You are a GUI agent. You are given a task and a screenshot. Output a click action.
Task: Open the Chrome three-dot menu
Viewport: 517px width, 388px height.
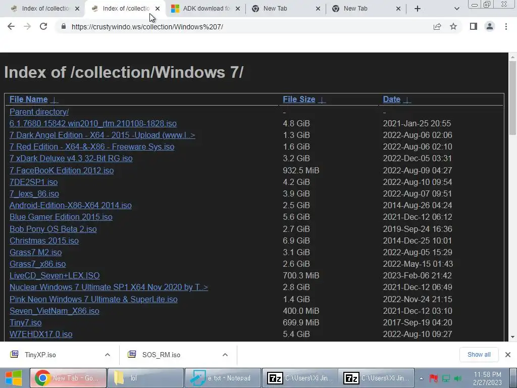[506, 26]
